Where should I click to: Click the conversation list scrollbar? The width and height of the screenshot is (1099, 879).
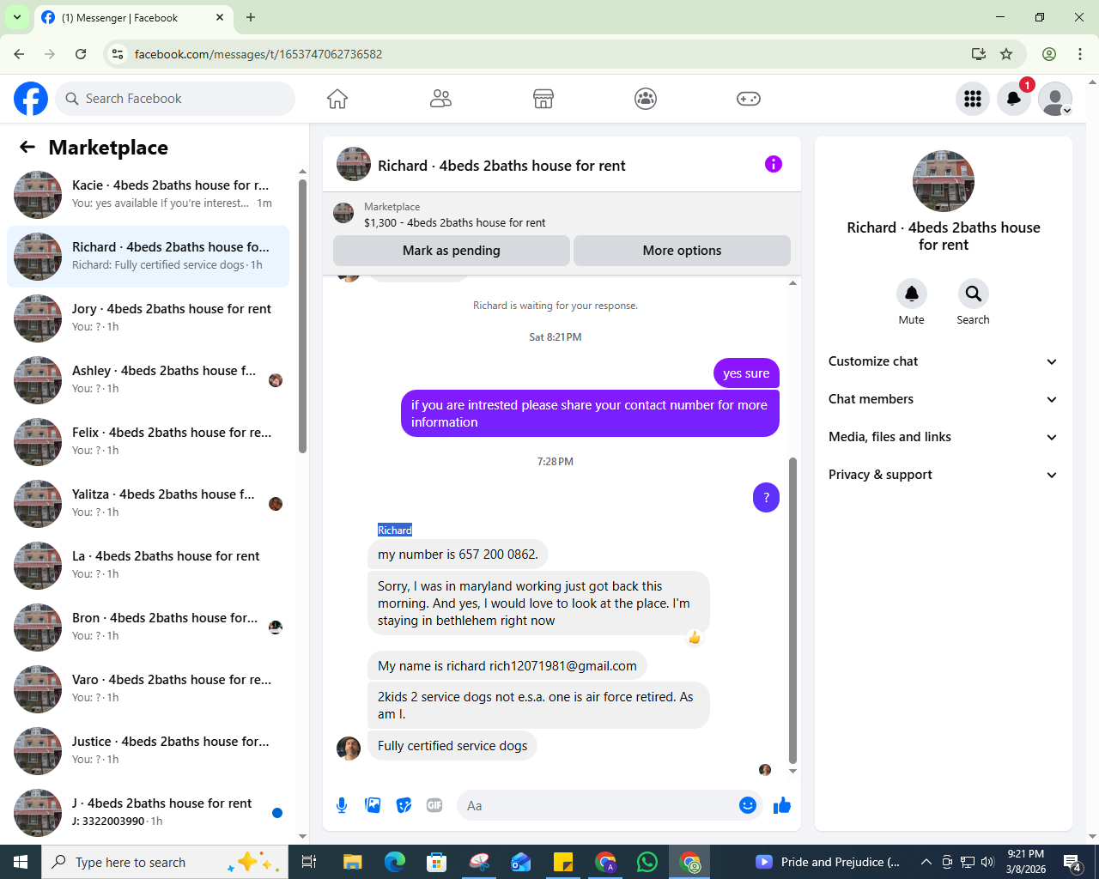click(x=302, y=316)
